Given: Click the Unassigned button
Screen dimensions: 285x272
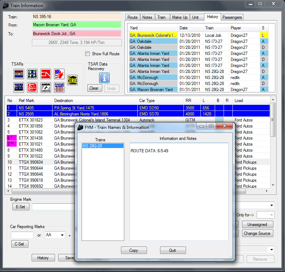Looking at the screenshot, I should click(257, 225).
